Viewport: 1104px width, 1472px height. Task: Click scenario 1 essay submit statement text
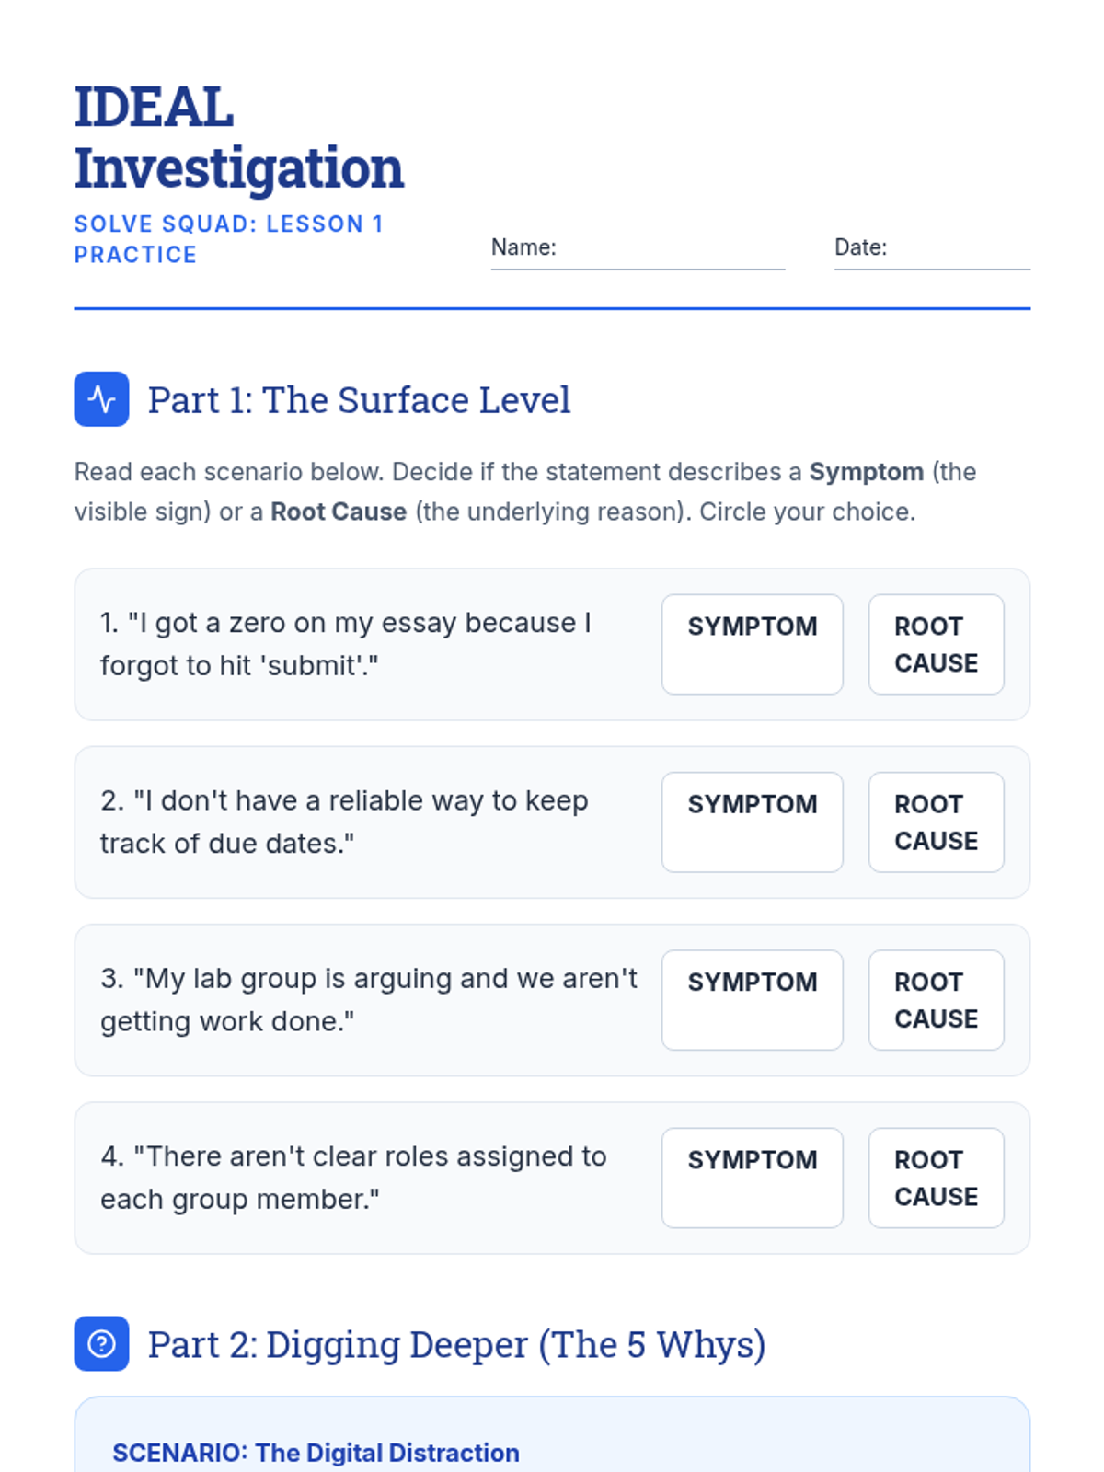346,644
